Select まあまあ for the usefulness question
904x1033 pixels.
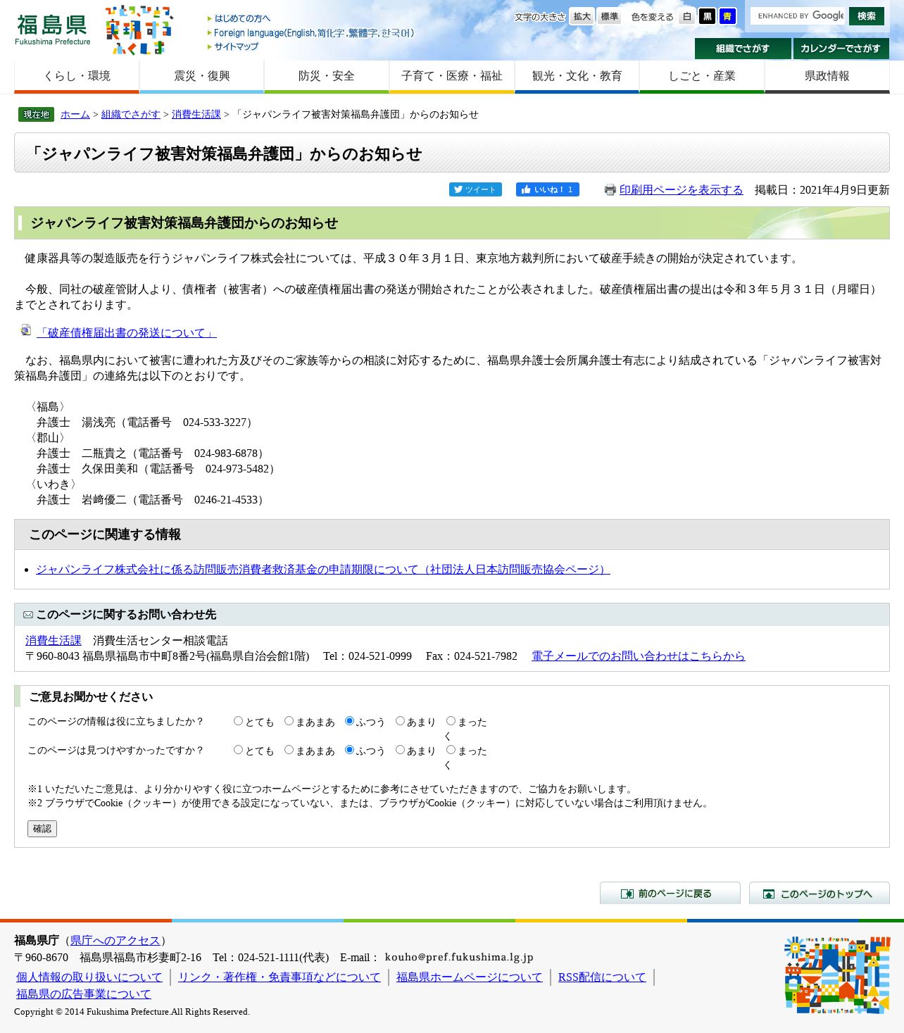click(289, 721)
